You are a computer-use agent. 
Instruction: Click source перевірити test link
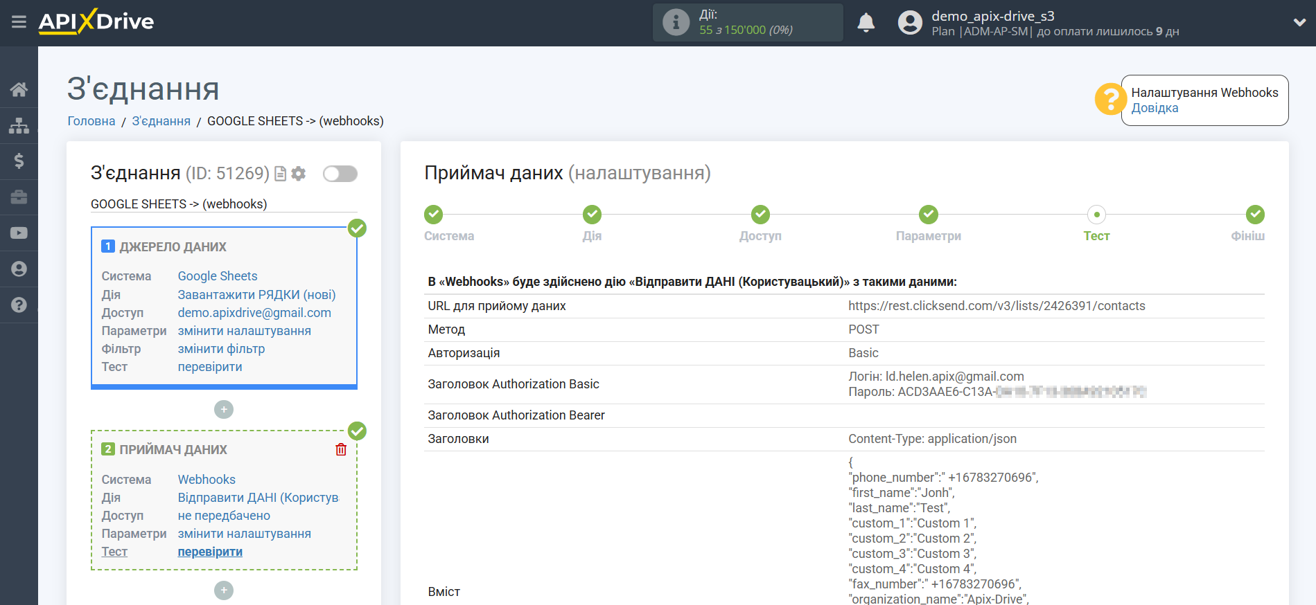coord(210,367)
